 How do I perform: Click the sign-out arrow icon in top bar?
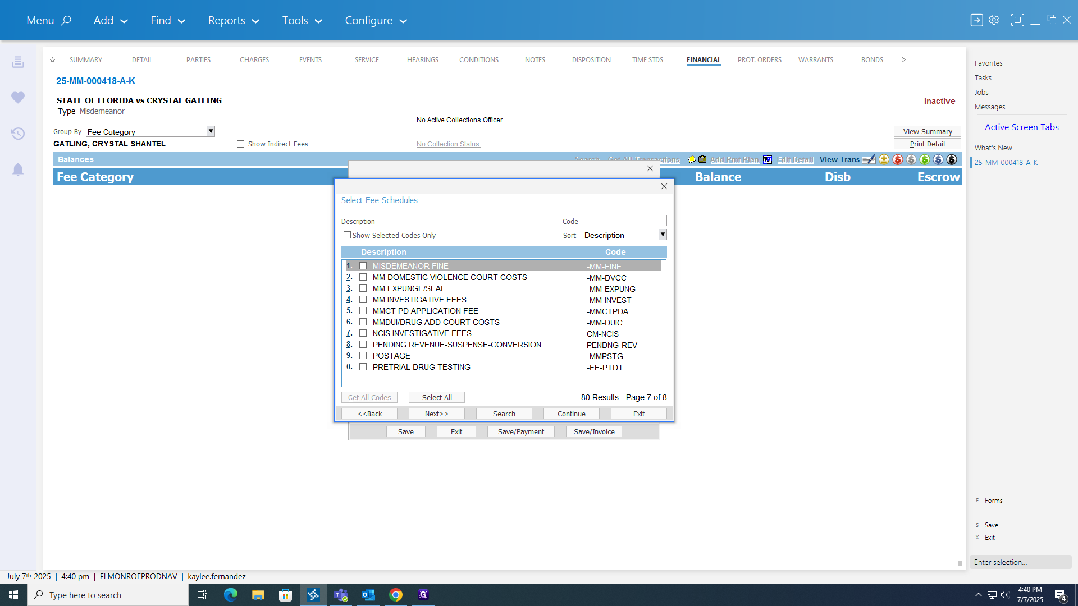(x=977, y=20)
